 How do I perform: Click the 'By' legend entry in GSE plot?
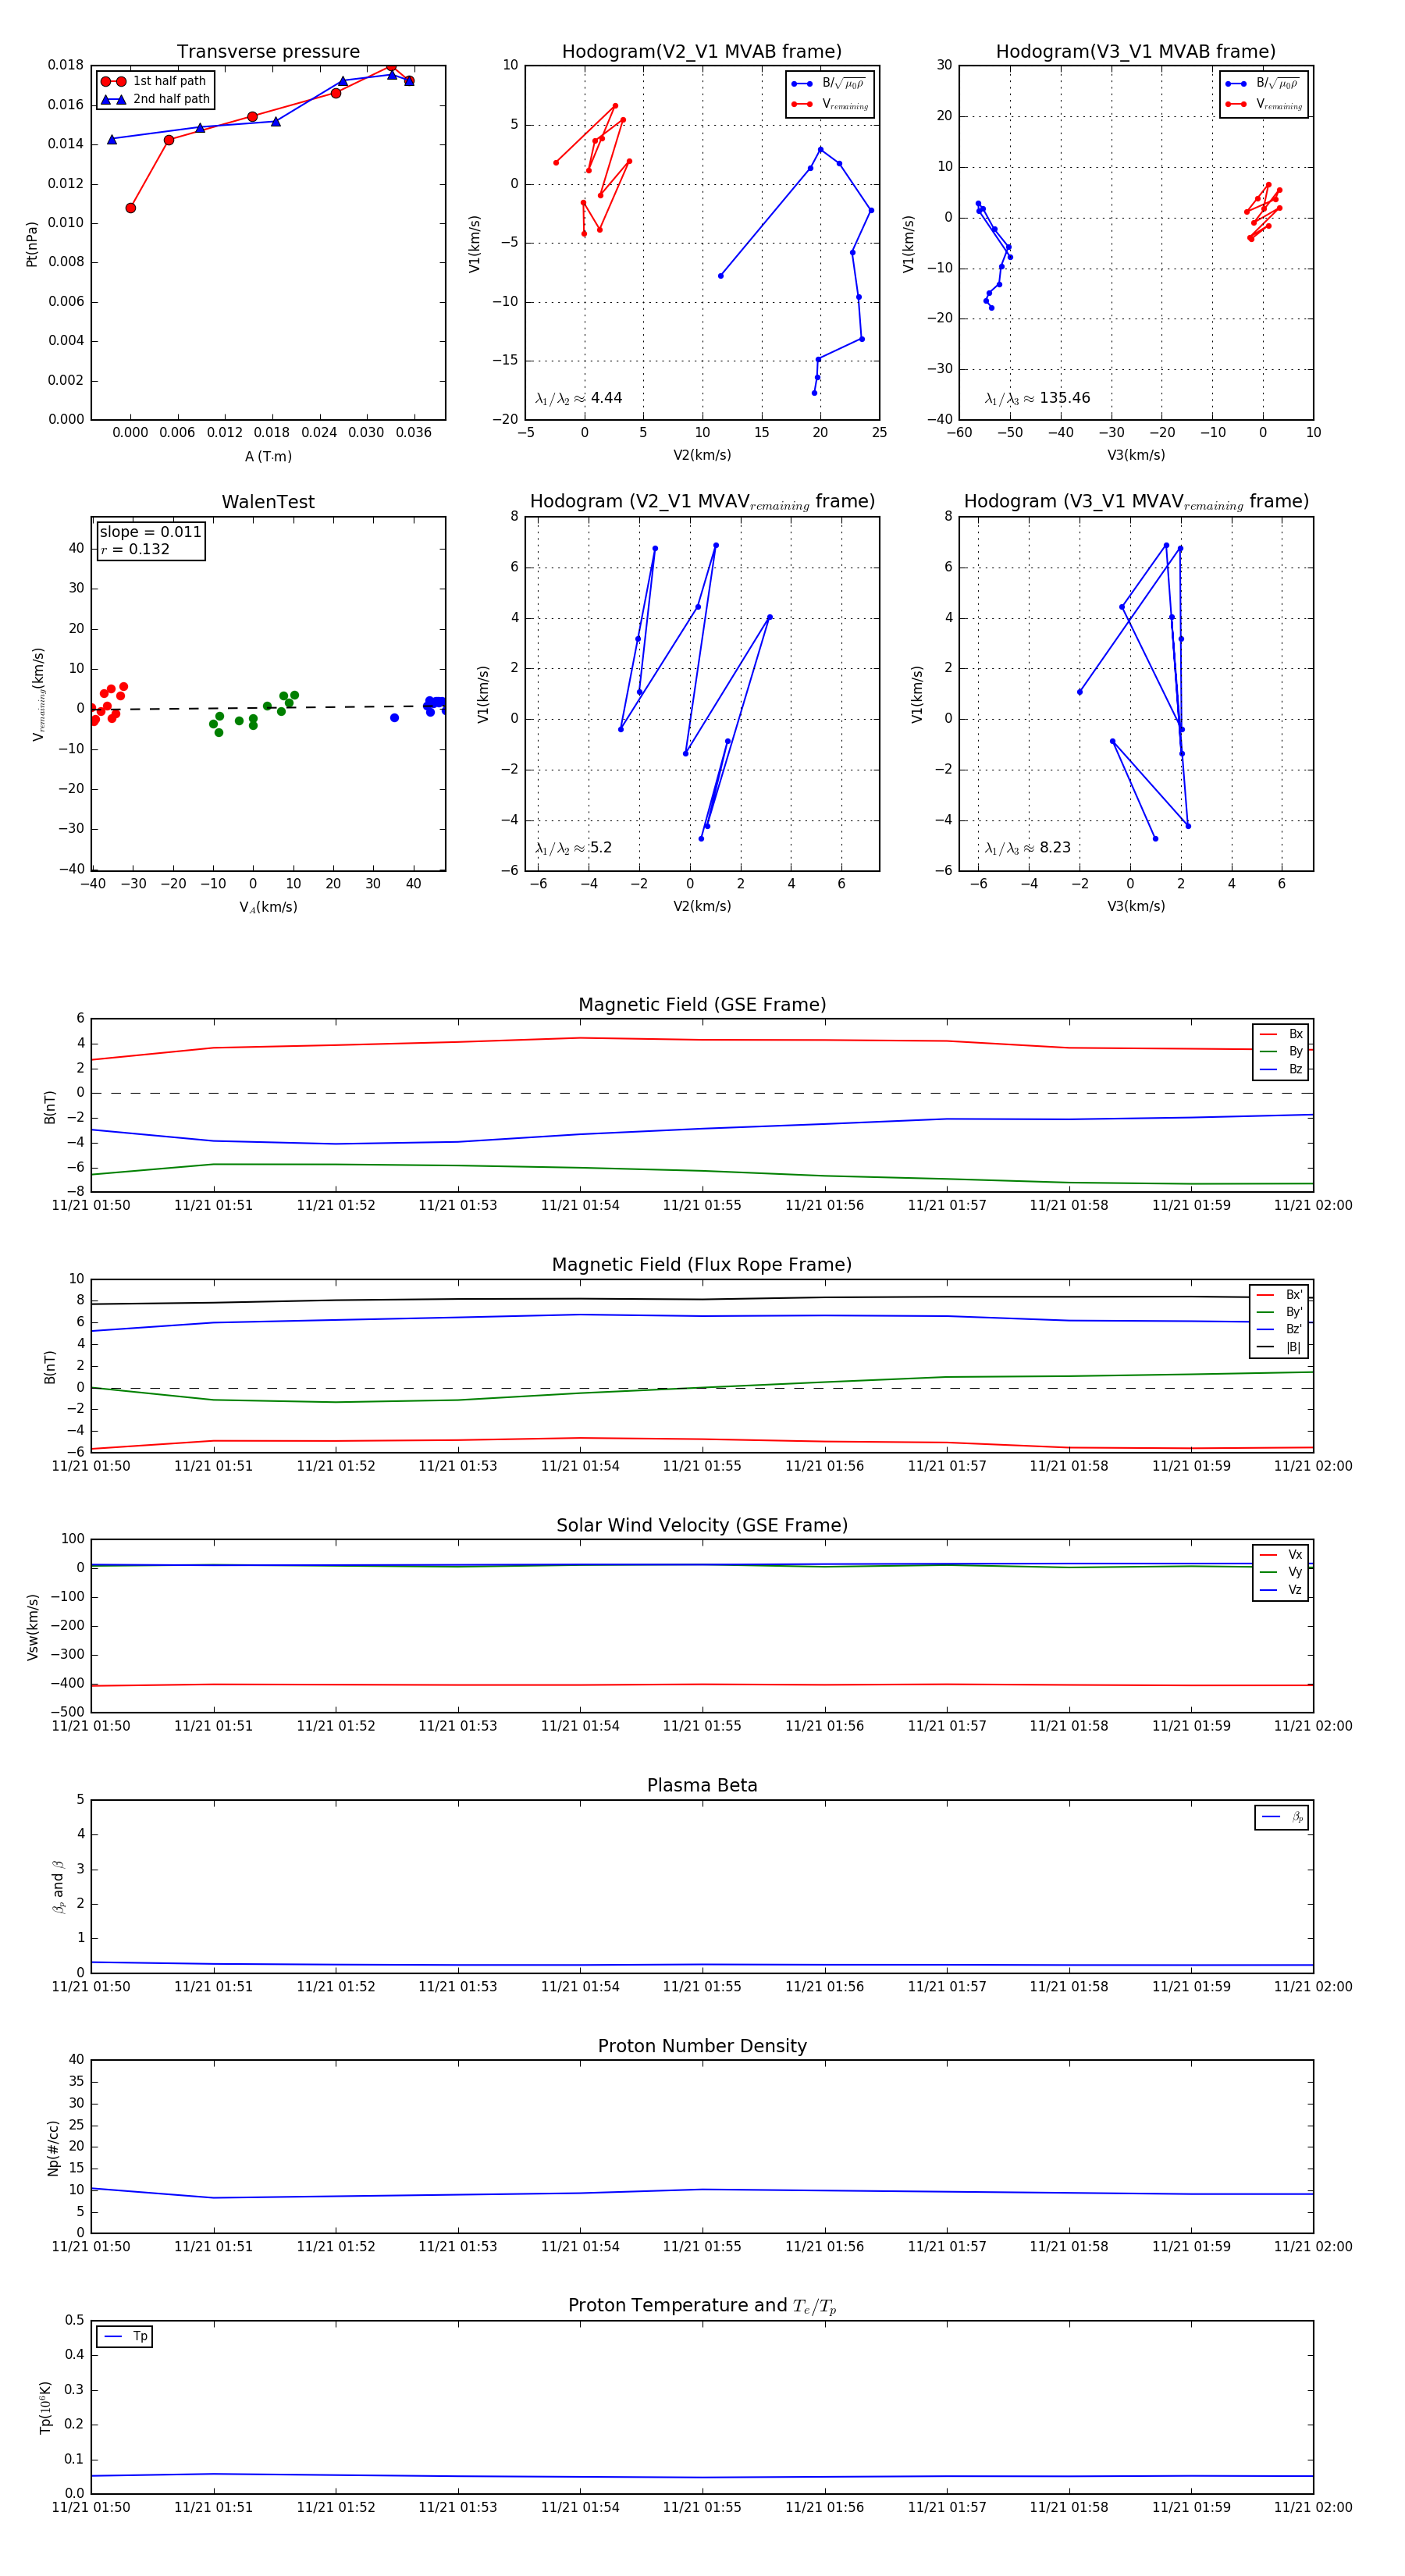(x=1281, y=1051)
